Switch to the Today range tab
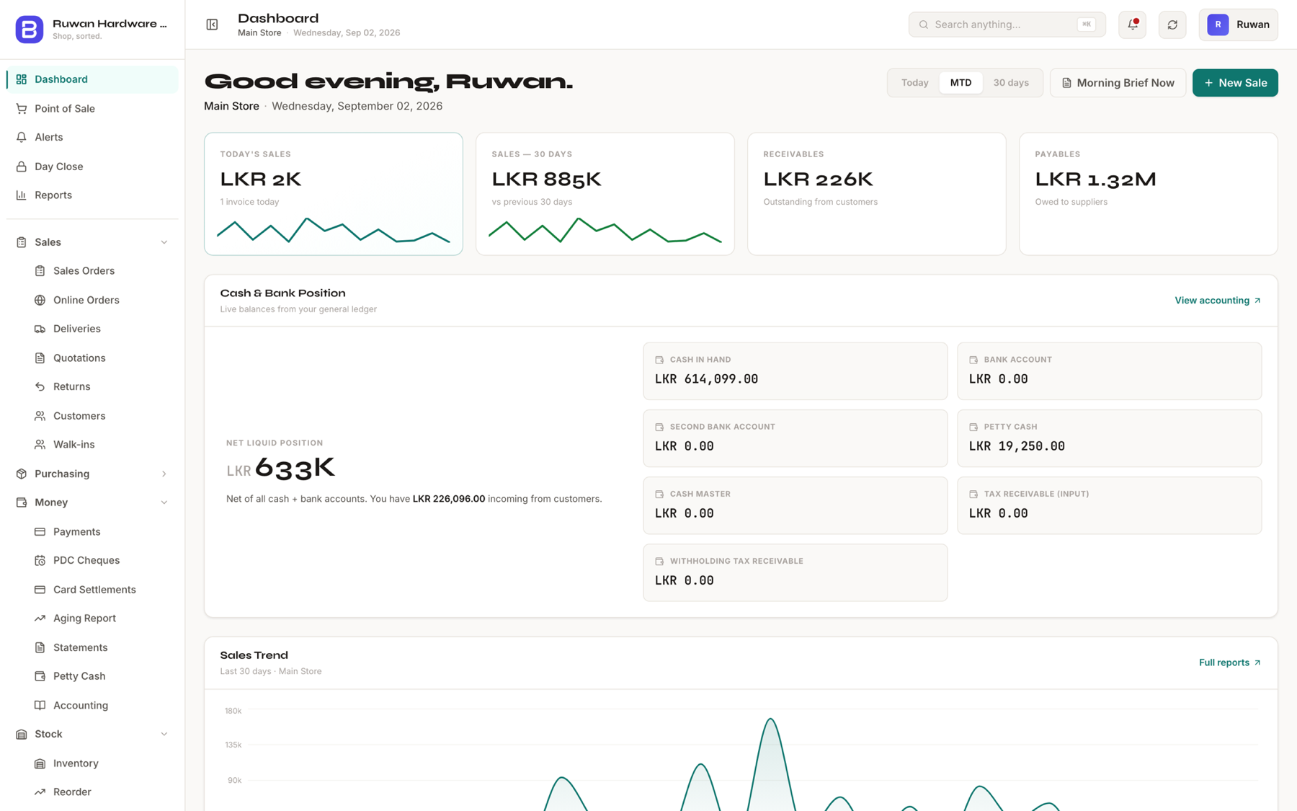1297x811 pixels. (x=914, y=83)
